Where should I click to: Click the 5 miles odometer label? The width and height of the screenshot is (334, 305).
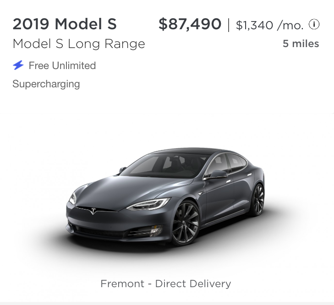click(x=301, y=44)
